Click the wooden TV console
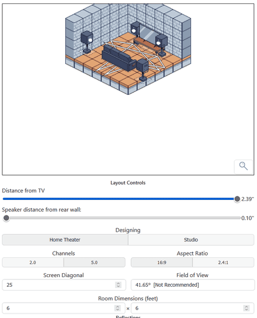The height and width of the screenshot is (318, 257). click(x=148, y=45)
